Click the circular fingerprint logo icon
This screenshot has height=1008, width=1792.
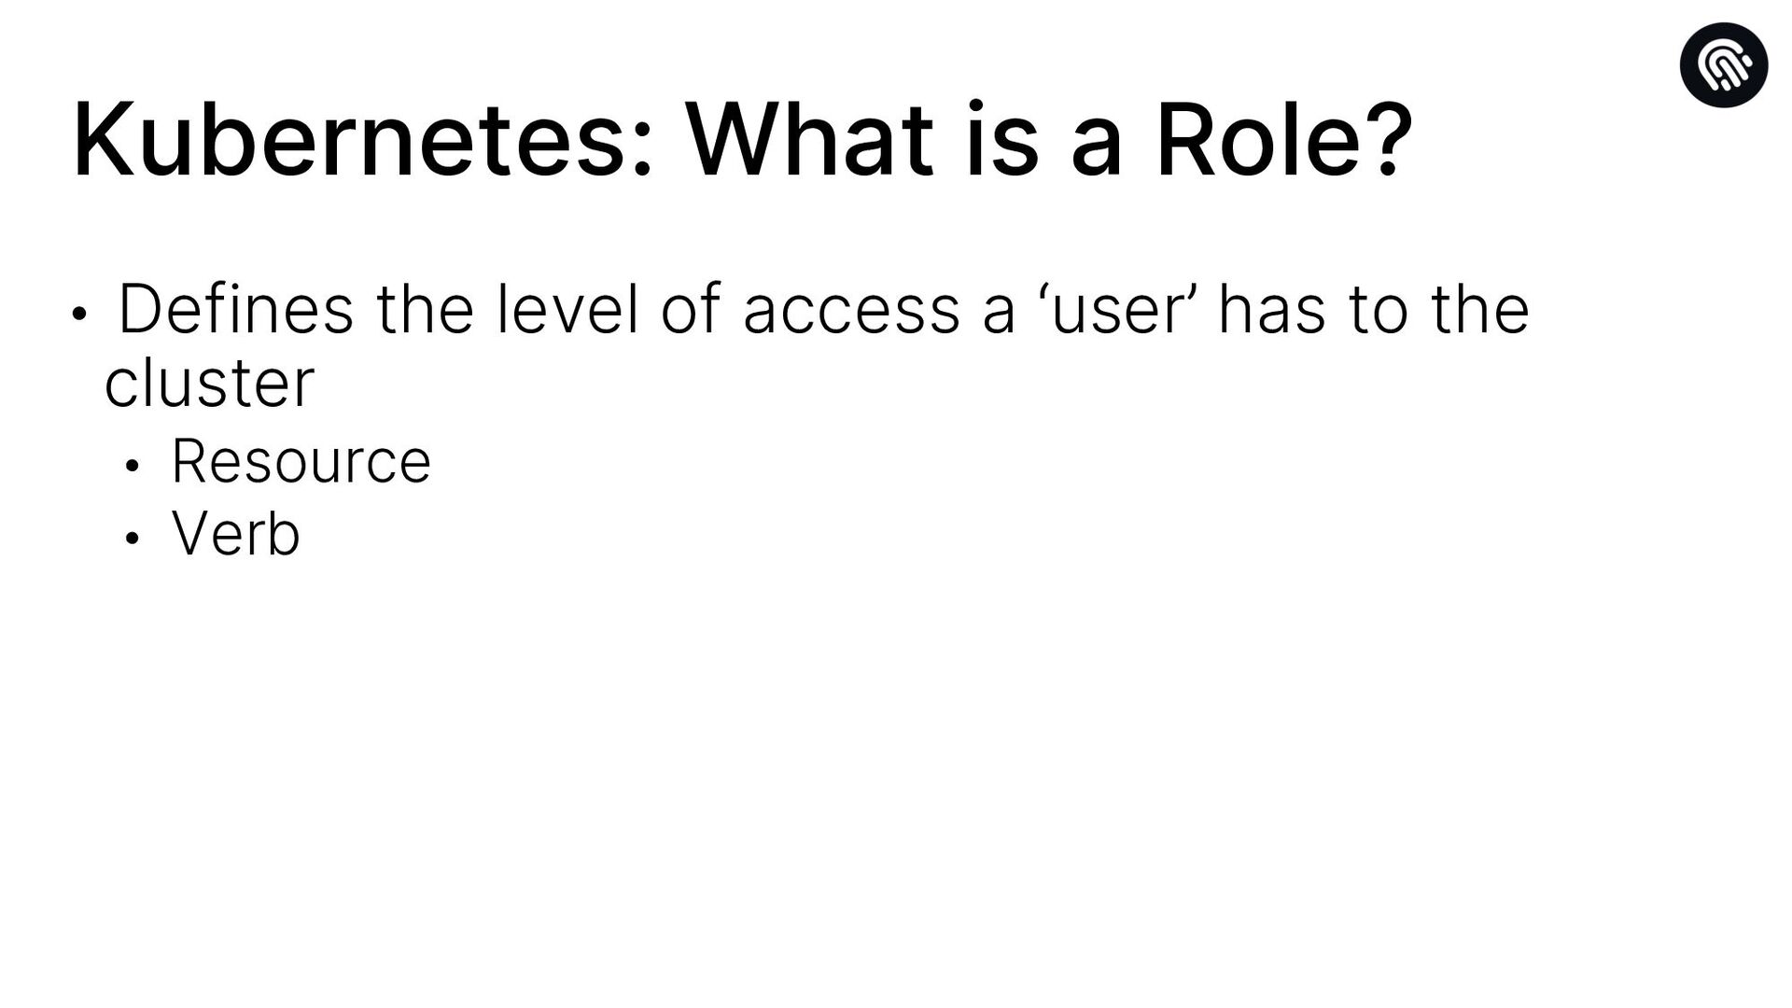point(1723,65)
